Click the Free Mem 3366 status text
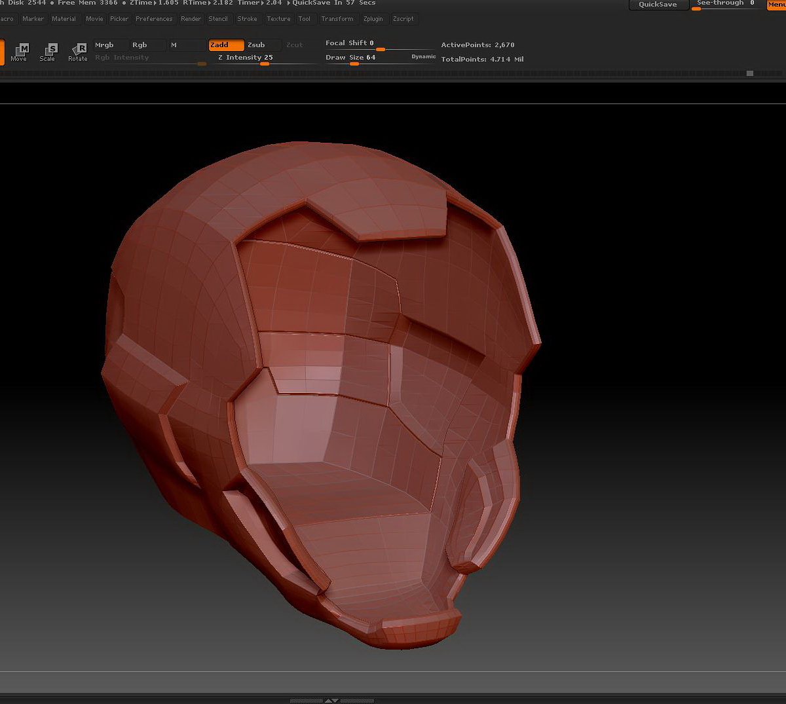786x704 pixels. [x=88, y=3]
